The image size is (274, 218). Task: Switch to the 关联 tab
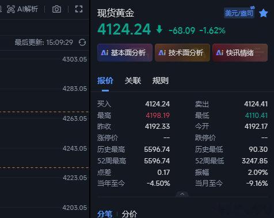(133, 81)
